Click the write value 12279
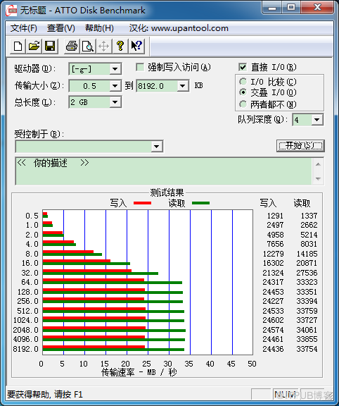339x406 pixels. tap(273, 254)
